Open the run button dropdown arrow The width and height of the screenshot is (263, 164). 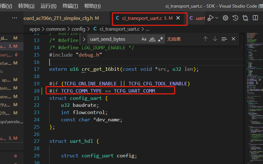(x=217, y=18)
